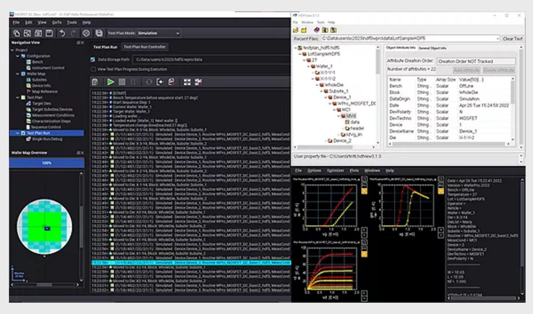This screenshot has height=314, width=533.
Task: Click the Save icon in IC-CAP toolbar
Action: (x=49, y=33)
